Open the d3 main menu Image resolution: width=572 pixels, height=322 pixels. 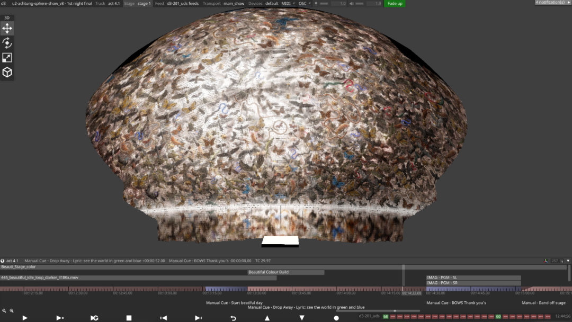click(x=3, y=3)
